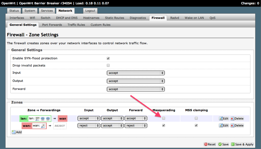The width and height of the screenshot is (261, 149).
Task: Click the Edit icon for lan zone
Action: [x=221, y=118]
